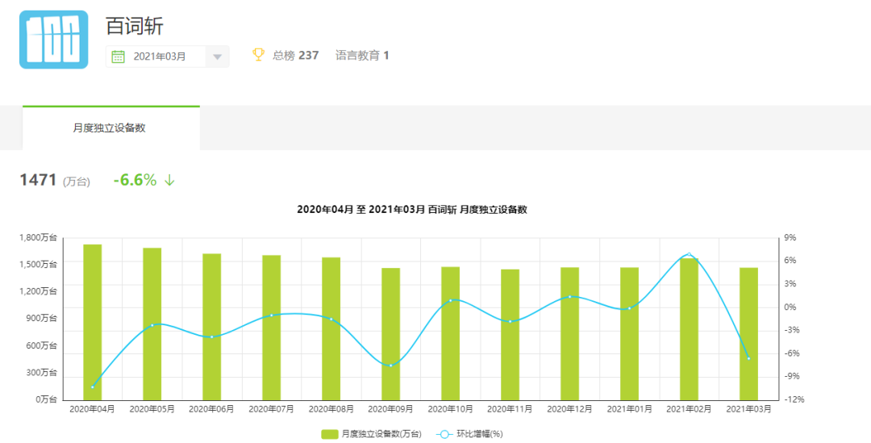Click the 2020年11月 bar
Screen dimensions: 871x443
[x=510, y=335]
